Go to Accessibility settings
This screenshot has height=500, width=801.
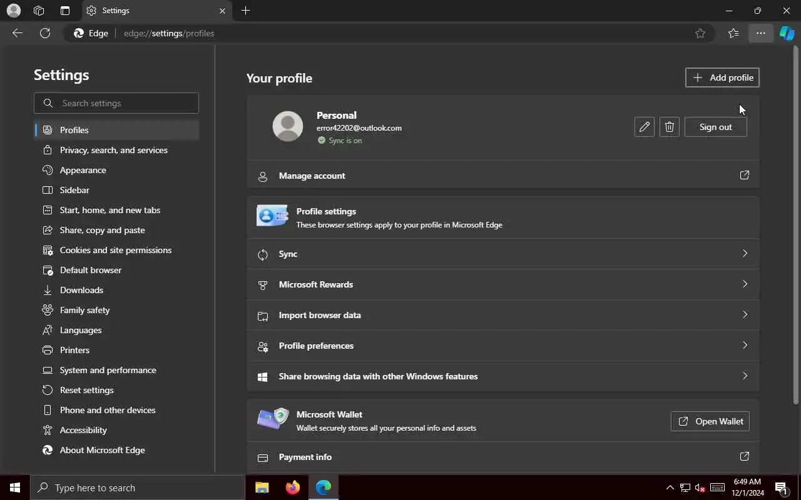[116, 430]
